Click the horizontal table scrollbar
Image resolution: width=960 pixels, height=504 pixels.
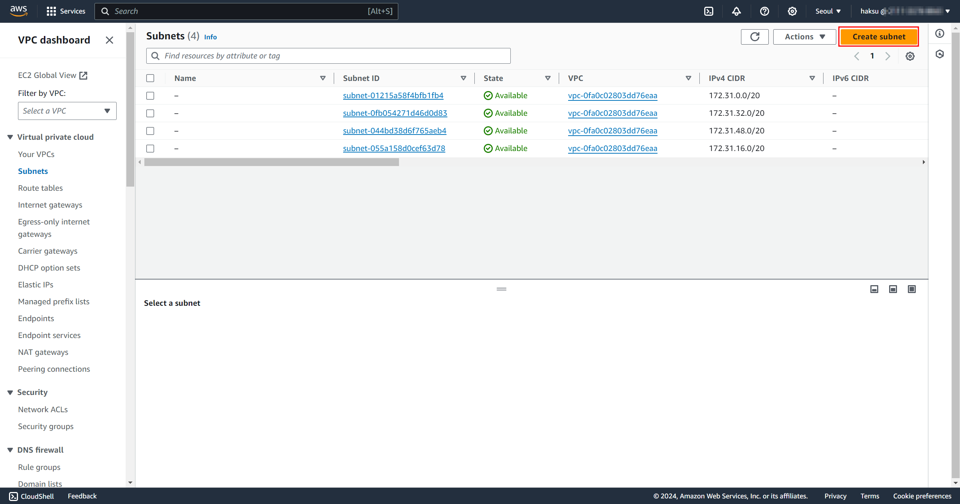tap(271, 162)
